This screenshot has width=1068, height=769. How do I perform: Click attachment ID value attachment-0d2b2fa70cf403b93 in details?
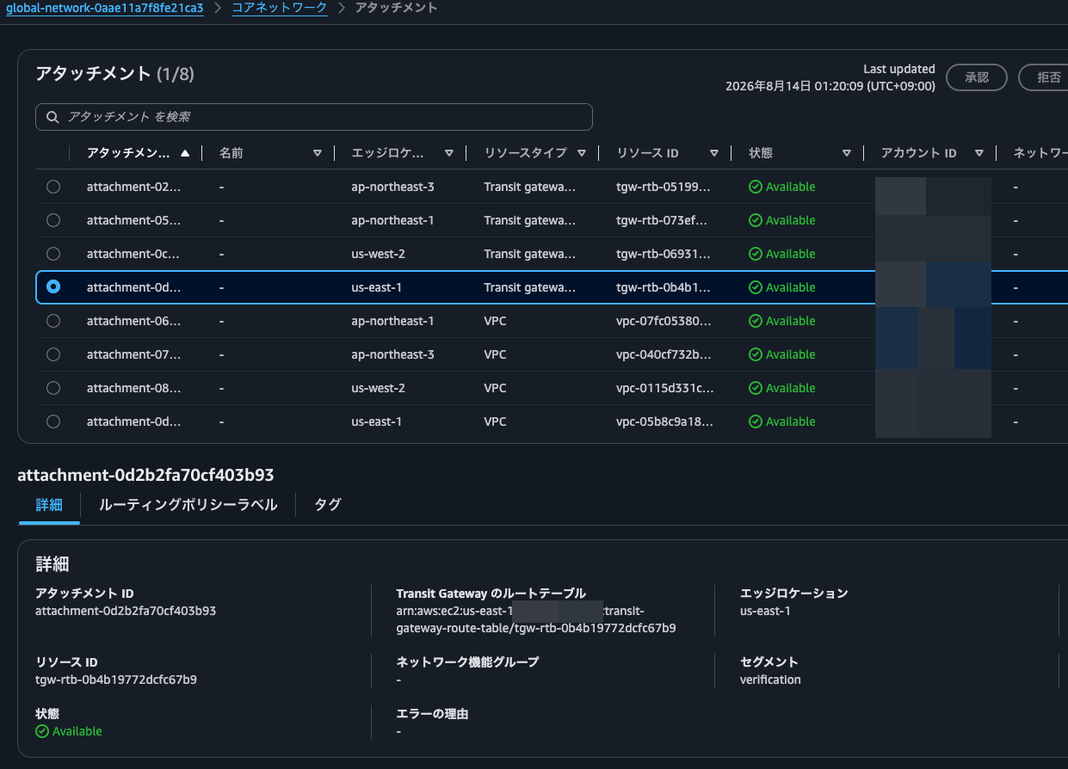(126, 611)
